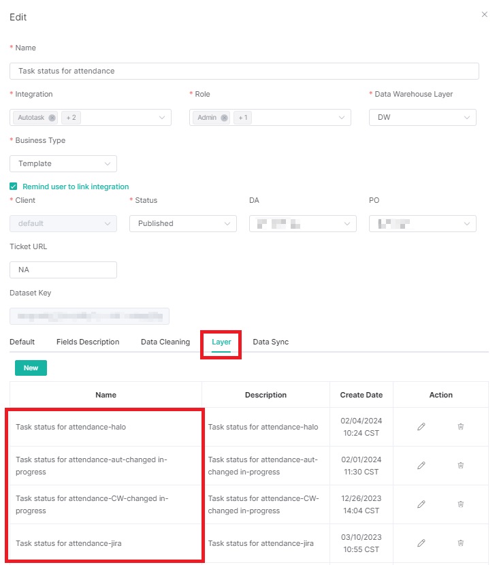Remove the Admin role tag
Screen dimensions: 499x565
(224, 117)
